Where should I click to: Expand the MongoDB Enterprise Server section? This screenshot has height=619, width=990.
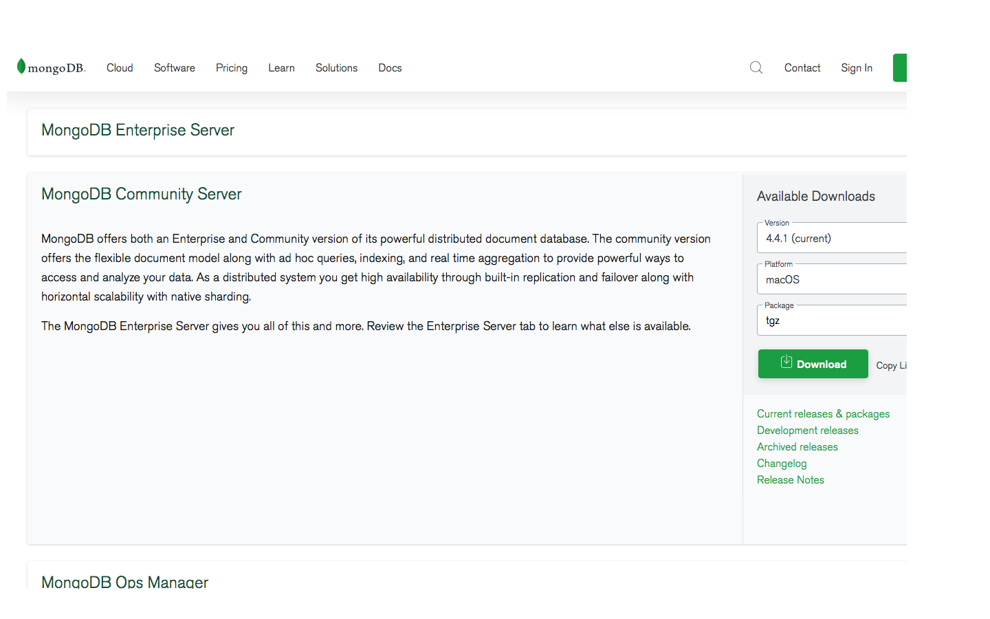(137, 130)
